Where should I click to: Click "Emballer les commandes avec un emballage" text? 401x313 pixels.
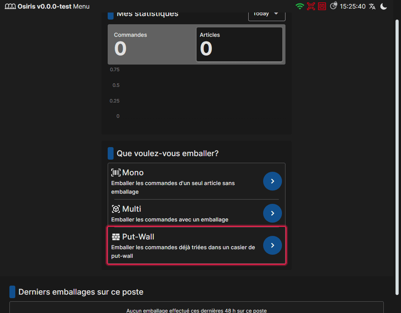point(170,219)
